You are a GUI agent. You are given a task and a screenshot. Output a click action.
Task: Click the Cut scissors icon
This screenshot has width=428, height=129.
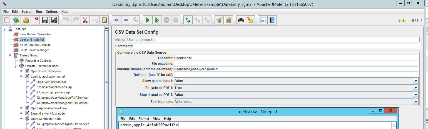85,20
